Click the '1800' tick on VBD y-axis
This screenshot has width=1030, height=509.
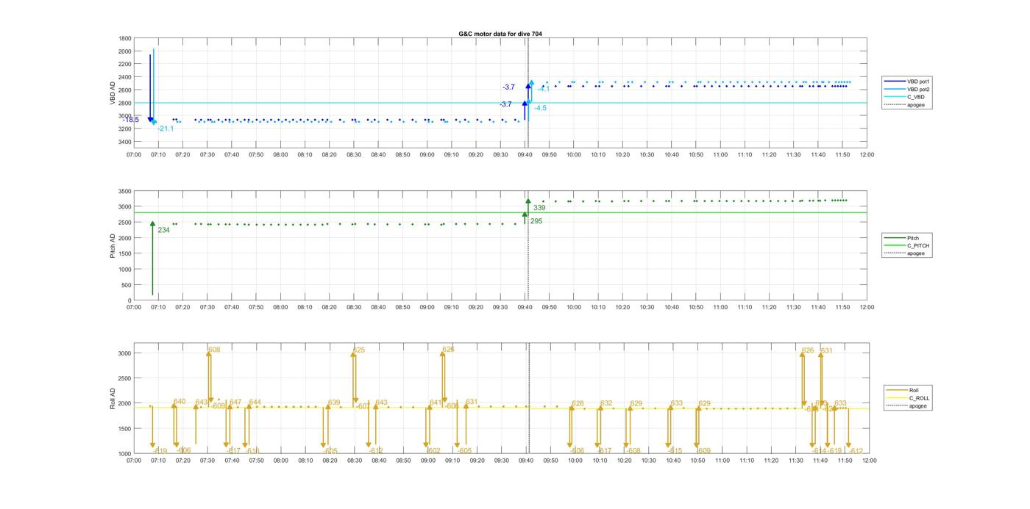(x=124, y=38)
